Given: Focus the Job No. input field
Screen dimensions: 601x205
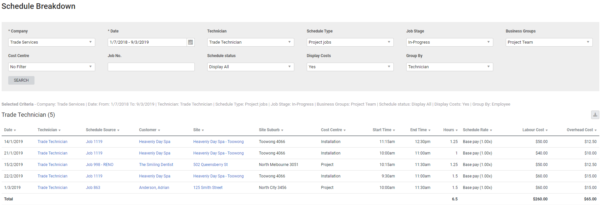Looking at the screenshot, I should 151,67.
